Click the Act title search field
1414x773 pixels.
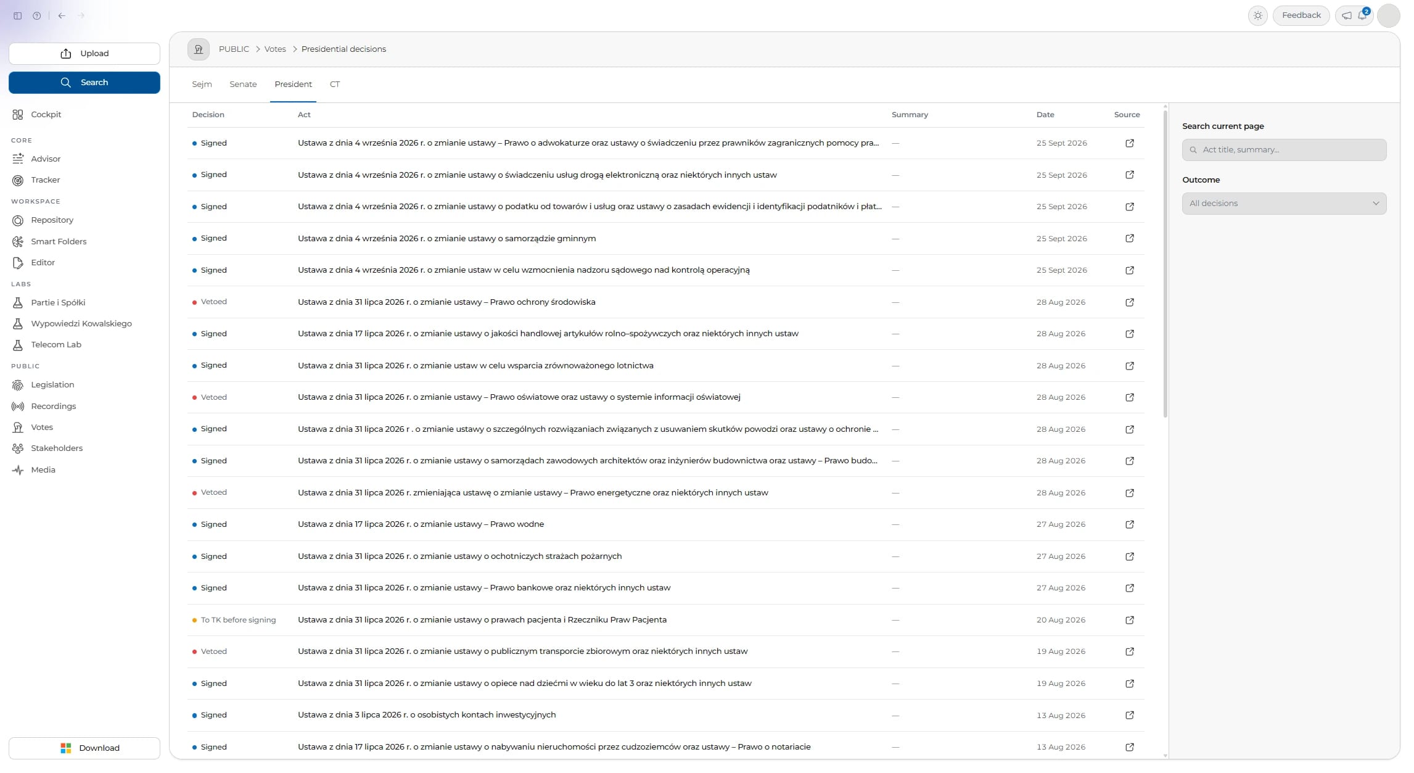[x=1284, y=150]
